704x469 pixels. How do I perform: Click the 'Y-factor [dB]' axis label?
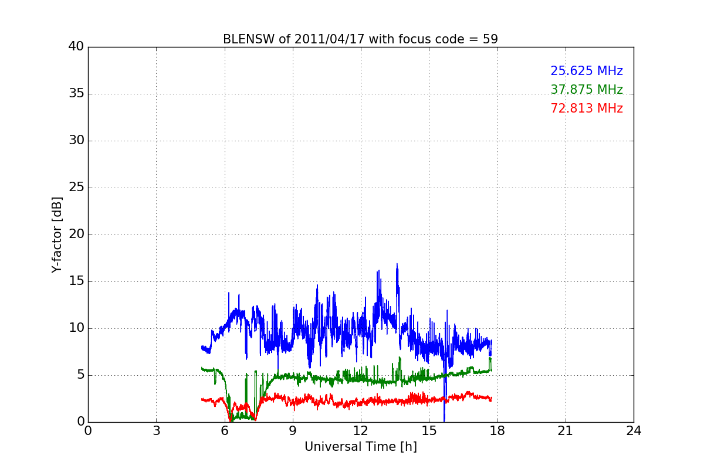coord(57,235)
